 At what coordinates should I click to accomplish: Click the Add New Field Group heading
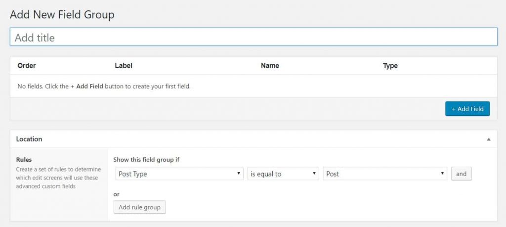pyautogui.click(x=62, y=15)
